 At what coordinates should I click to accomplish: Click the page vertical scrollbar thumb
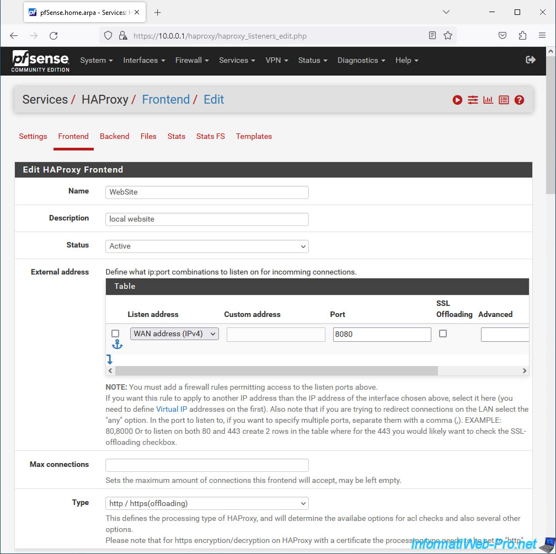tap(550, 125)
